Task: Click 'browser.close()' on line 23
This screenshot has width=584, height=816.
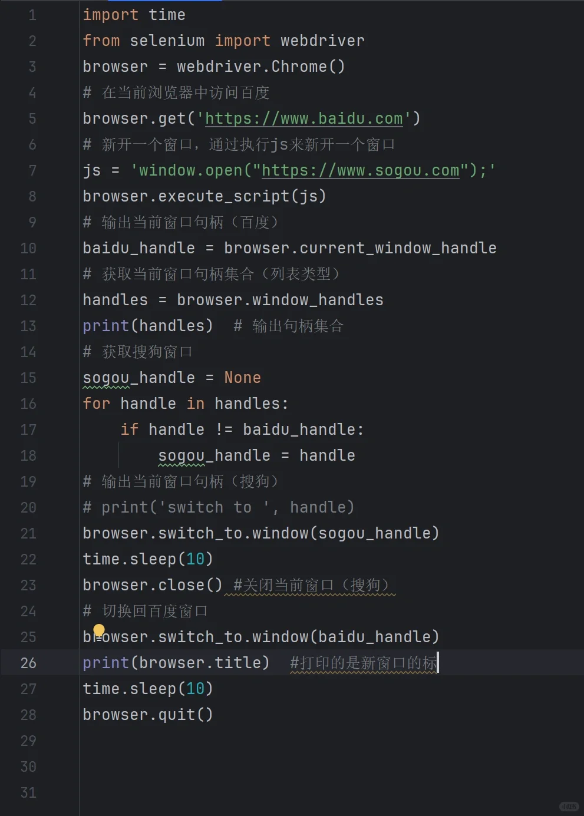Action: (x=153, y=585)
